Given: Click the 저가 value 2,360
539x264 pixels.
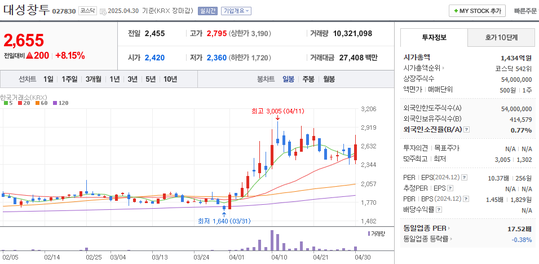Looking at the screenshot, I should pyautogui.click(x=217, y=58).
